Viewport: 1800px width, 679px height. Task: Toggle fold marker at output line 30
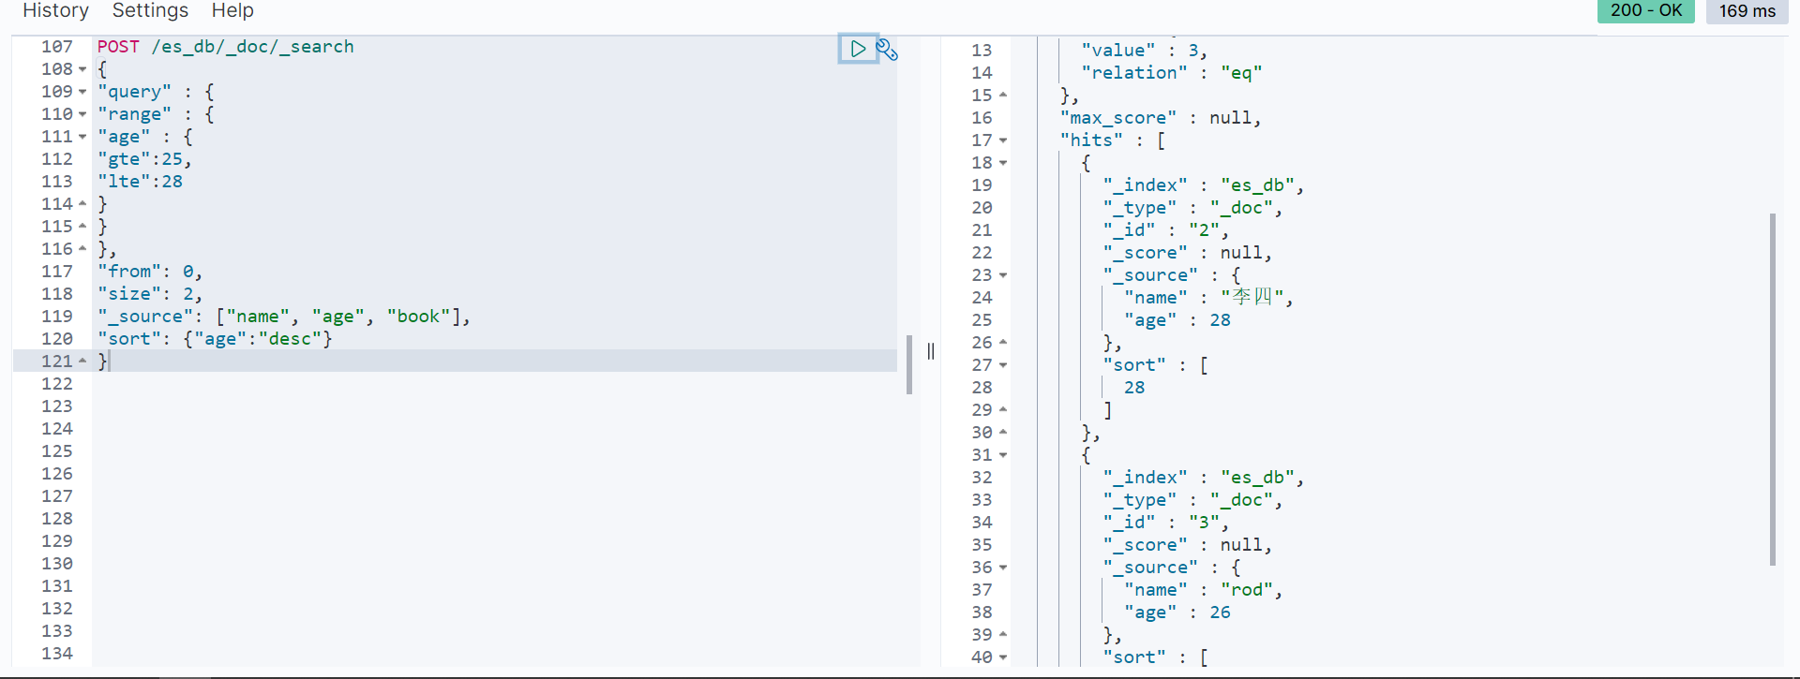click(1003, 432)
